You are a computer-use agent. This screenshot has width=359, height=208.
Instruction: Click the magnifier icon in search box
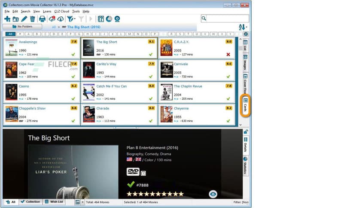point(204,18)
